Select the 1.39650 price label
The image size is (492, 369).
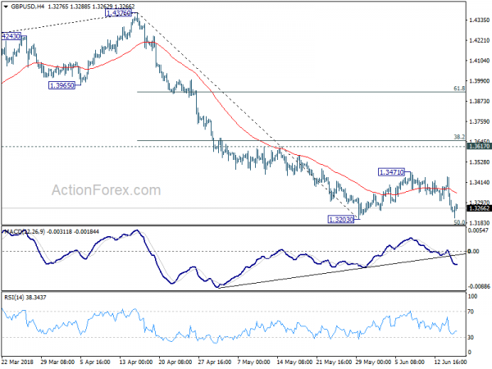pyautogui.click(x=61, y=85)
